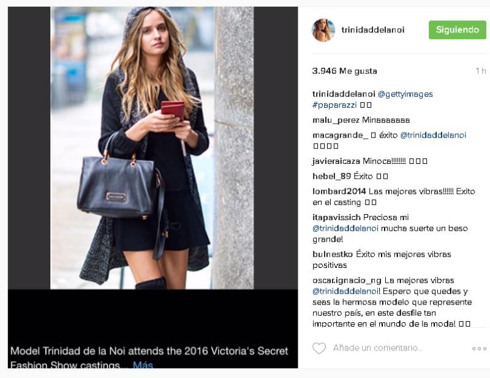Open the #paparazzi hashtag link
This screenshot has width=490, height=378.
coord(334,105)
